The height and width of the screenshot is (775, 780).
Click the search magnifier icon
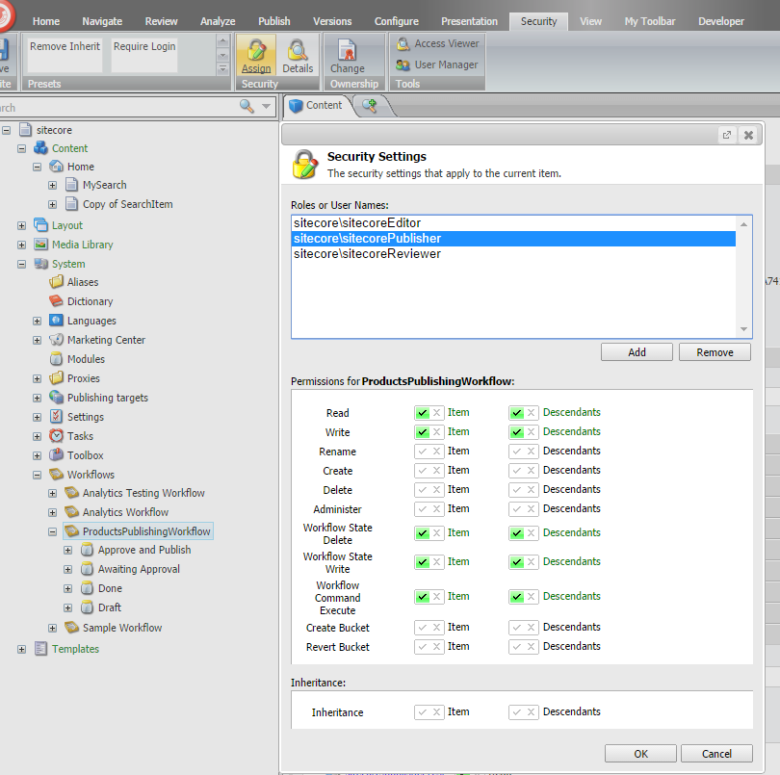pyautogui.click(x=247, y=106)
